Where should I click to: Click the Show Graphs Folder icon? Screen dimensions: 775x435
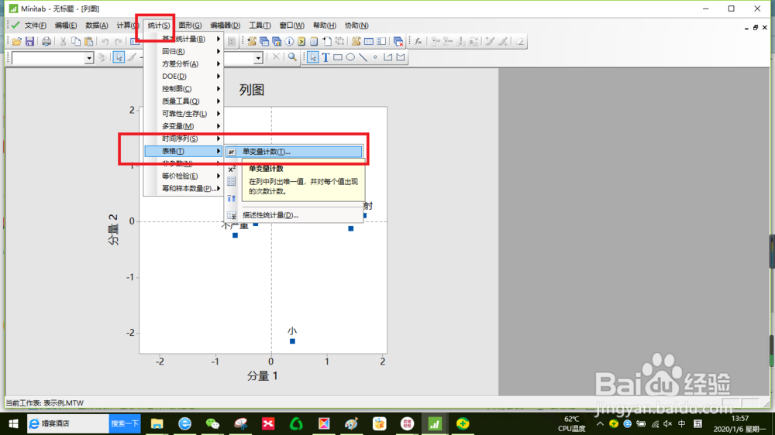[x=277, y=42]
